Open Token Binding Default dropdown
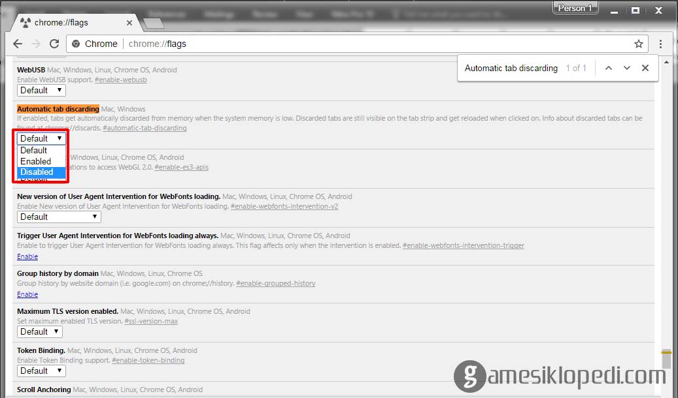678x398 pixels. (41, 371)
